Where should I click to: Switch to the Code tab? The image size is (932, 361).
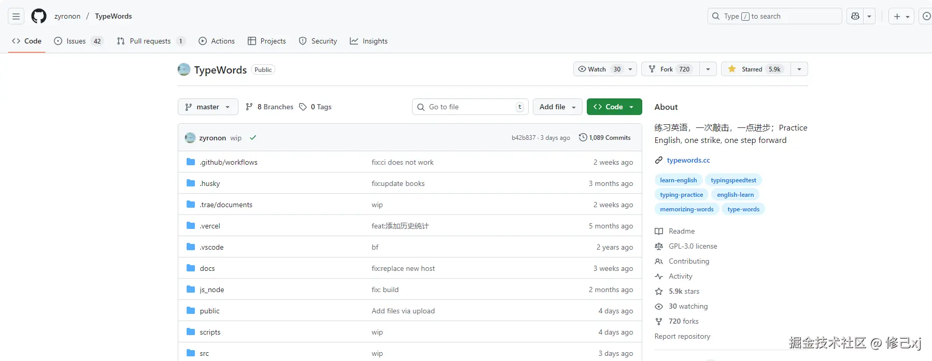click(27, 41)
